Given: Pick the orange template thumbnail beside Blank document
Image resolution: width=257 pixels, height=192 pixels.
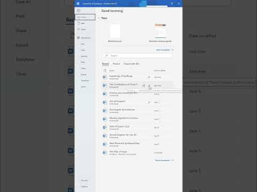Looking at the screenshot, I should pyautogui.click(x=160, y=31).
